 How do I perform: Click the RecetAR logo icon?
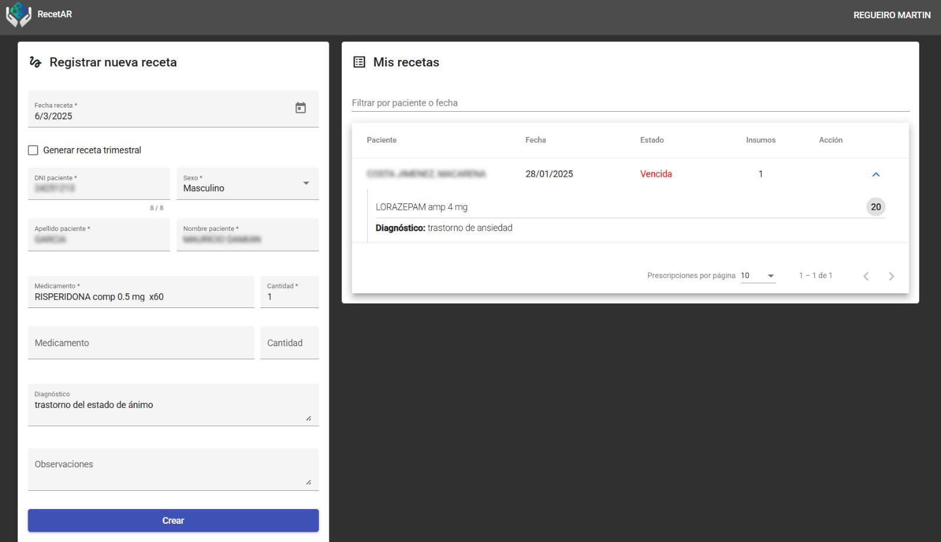(x=18, y=15)
